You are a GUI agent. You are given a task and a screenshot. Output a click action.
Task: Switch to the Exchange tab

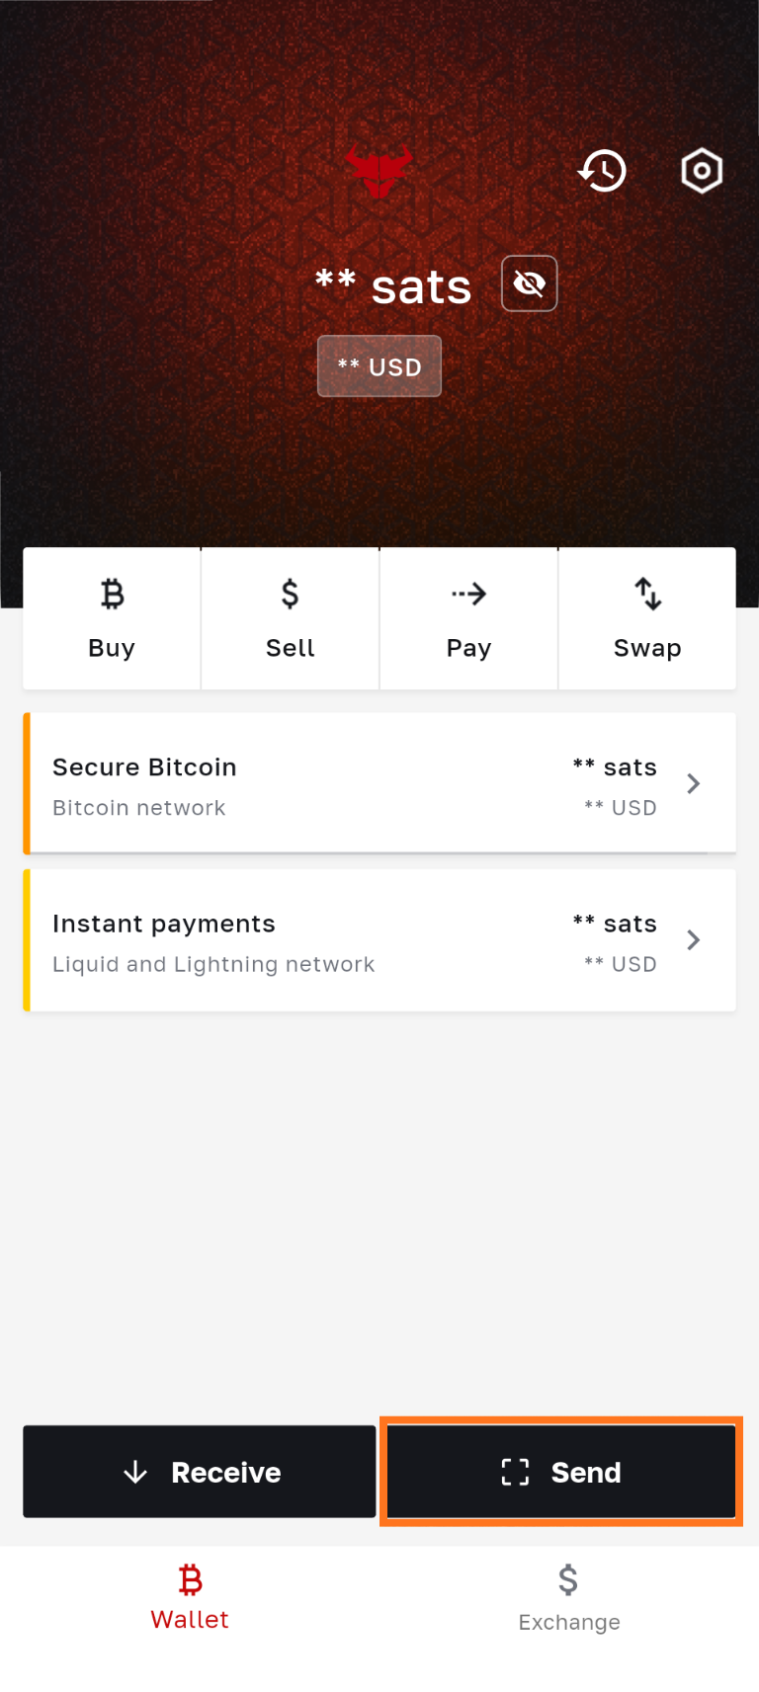(x=569, y=1596)
